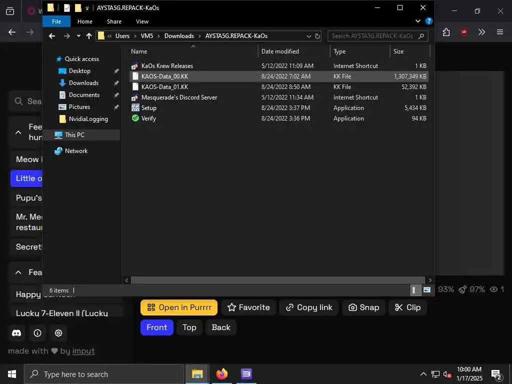Select Network in navigation pane
Image resolution: width=512 pixels, height=384 pixels.
click(76, 151)
